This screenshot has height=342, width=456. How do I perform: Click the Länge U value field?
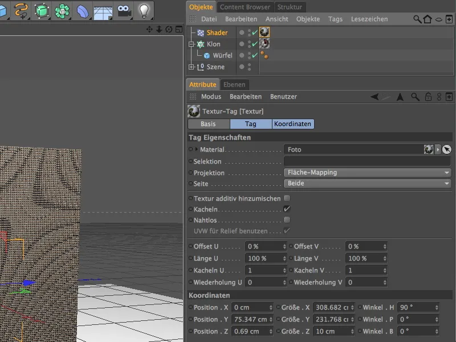263,258
